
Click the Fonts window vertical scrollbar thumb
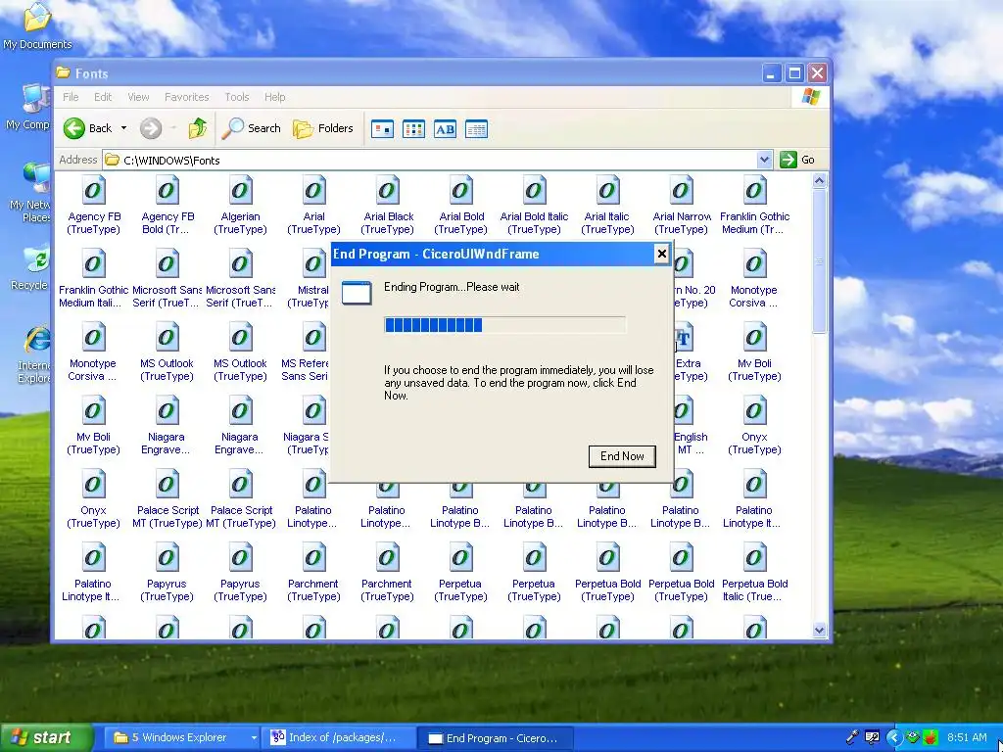(820, 260)
